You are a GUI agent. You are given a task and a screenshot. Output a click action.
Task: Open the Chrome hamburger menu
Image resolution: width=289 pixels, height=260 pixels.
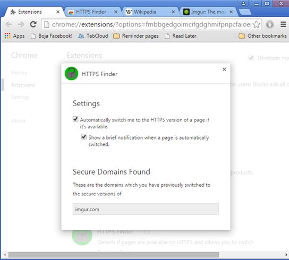coord(283,24)
